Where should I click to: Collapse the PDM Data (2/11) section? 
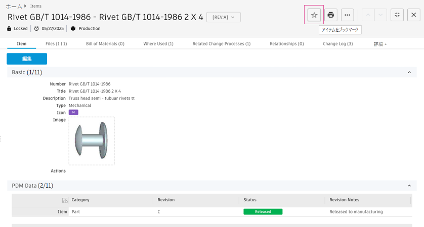409,186
